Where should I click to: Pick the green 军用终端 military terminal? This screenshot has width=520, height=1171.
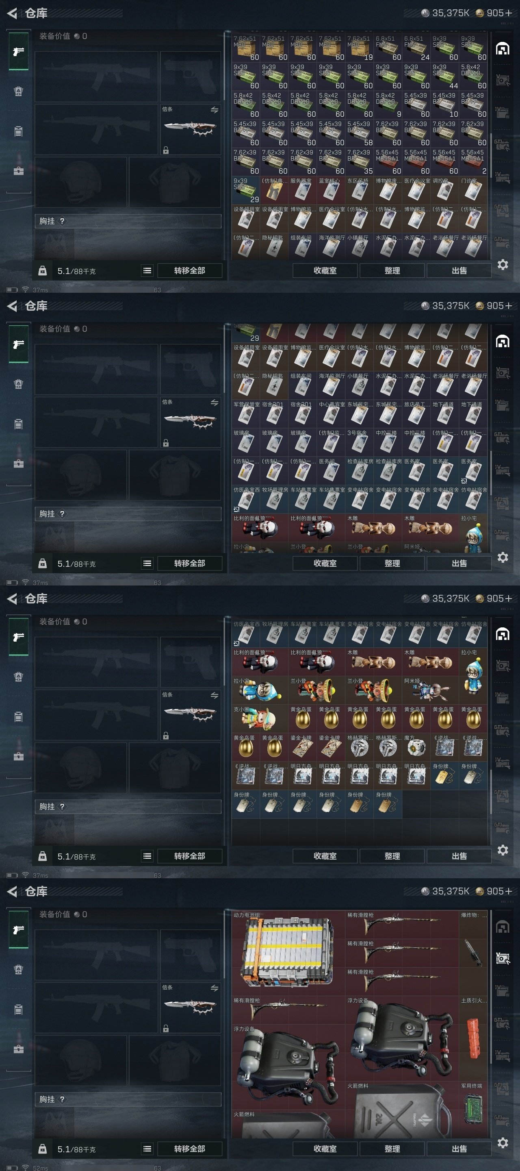(x=473, y=1110)
